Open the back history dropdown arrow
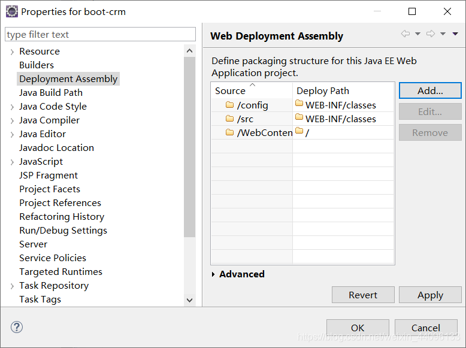Viewport: 466px width, 348px height. click(x=417, y=34)
